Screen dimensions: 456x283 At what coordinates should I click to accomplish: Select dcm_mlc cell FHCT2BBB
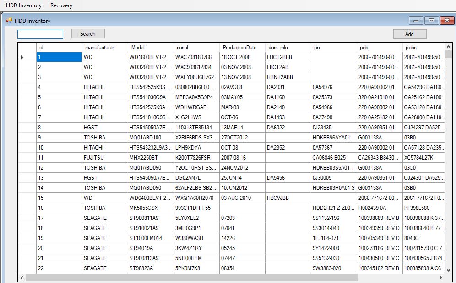(x=288, y=57)
